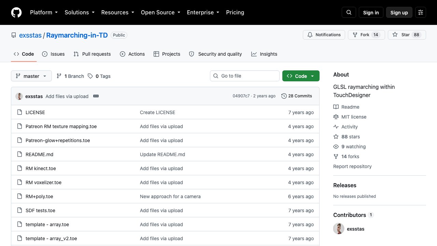Click the file icon beside RM kinect.toe
The width and height of the screenshot is (437, 246).
coord(19,168)
